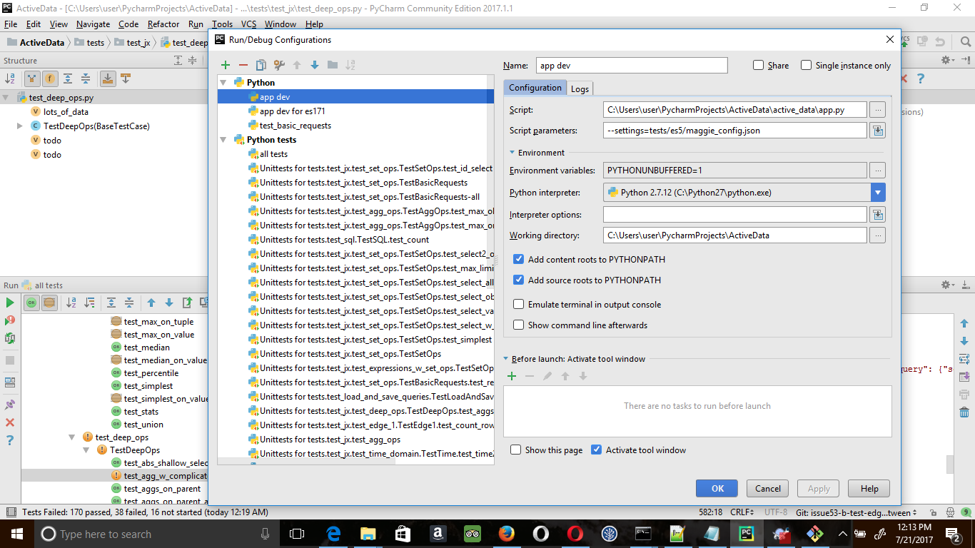
Task: Rerun failed tests icon in Run panel
Action: tap(10, 321)
